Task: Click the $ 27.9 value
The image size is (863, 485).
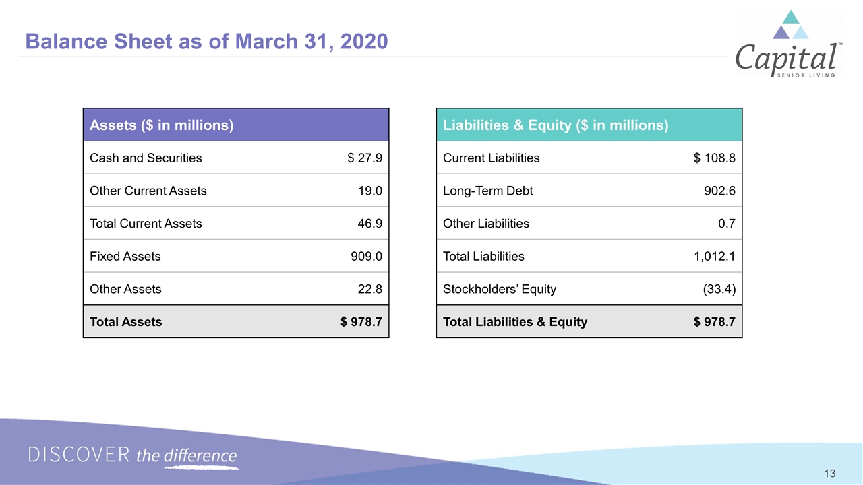Action: tap(365, 158)
